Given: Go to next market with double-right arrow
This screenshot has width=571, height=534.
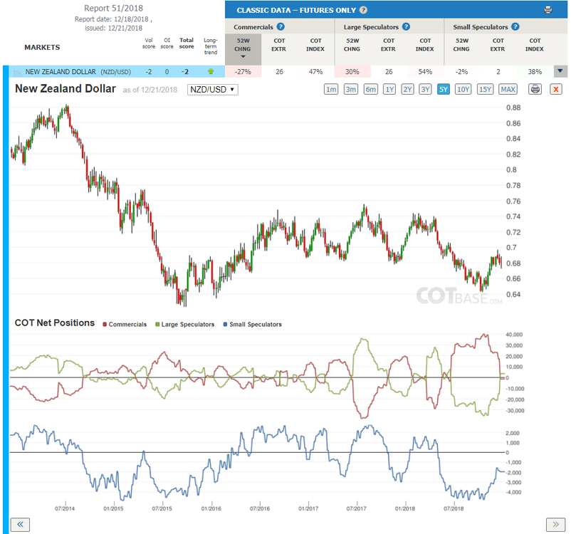Looking at the screenshot, I should click(556, 524).
